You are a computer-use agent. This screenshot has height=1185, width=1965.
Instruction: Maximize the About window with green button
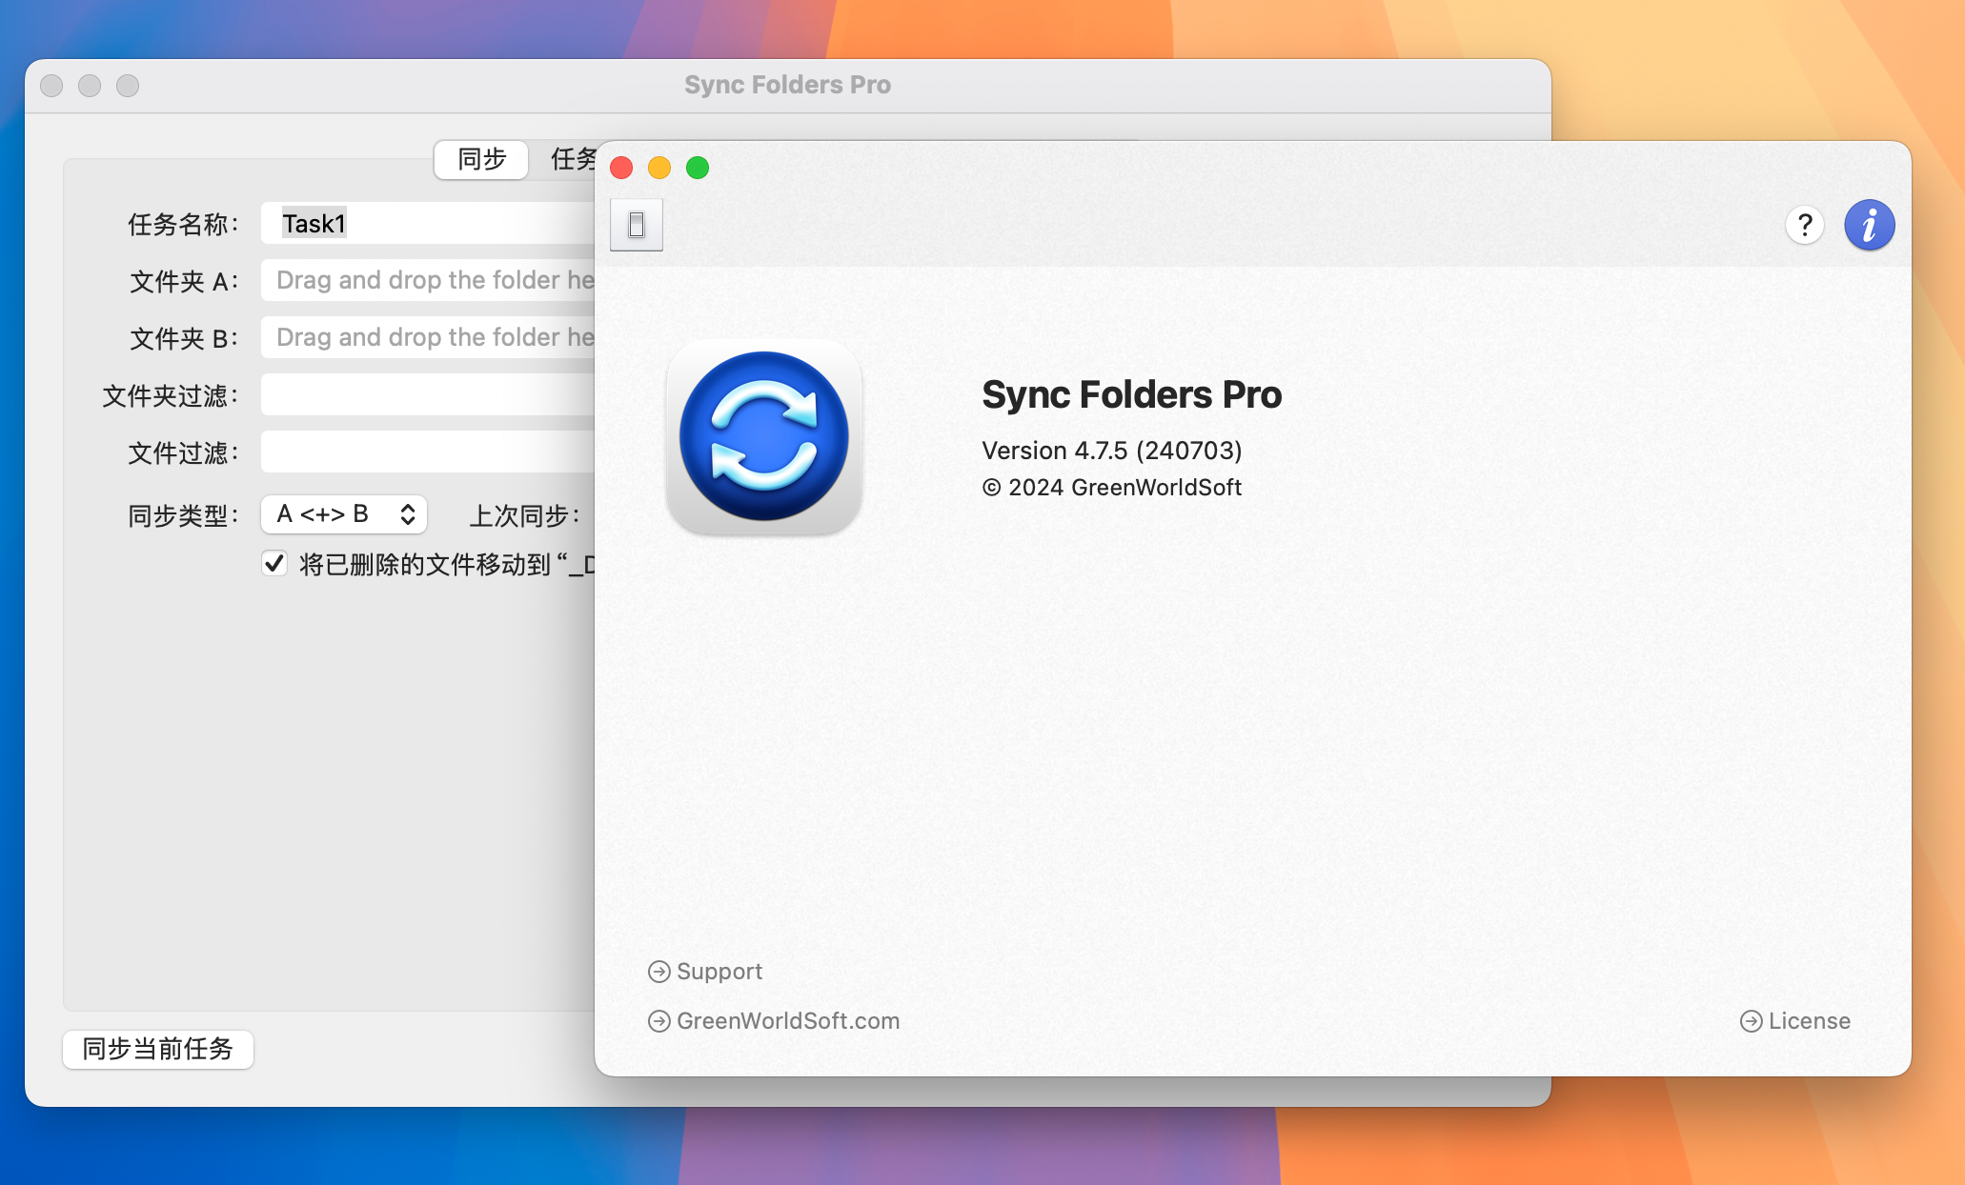point(698,168)
